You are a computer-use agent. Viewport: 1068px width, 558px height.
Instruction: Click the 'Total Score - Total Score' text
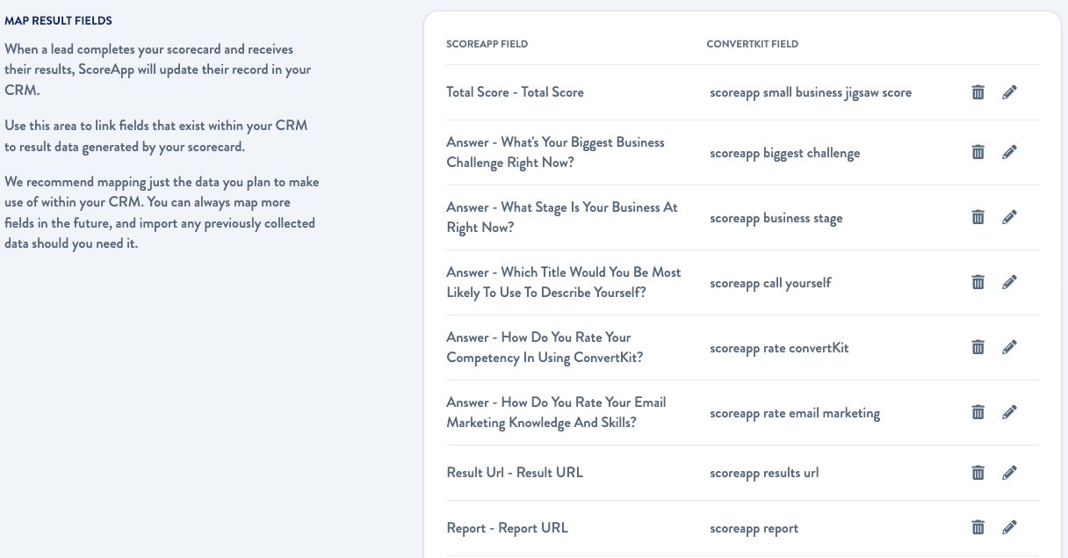[515, 92]
